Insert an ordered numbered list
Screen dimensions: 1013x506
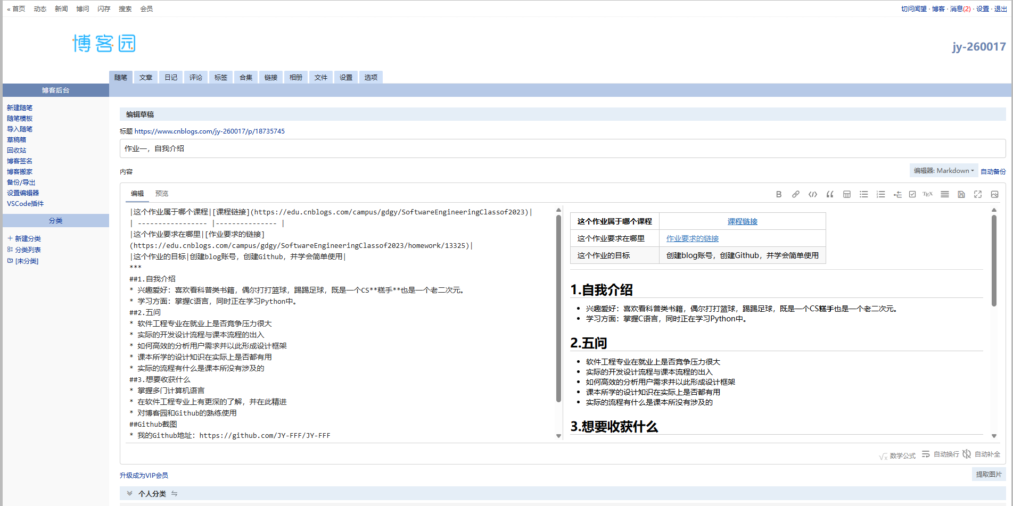point(881,194)
